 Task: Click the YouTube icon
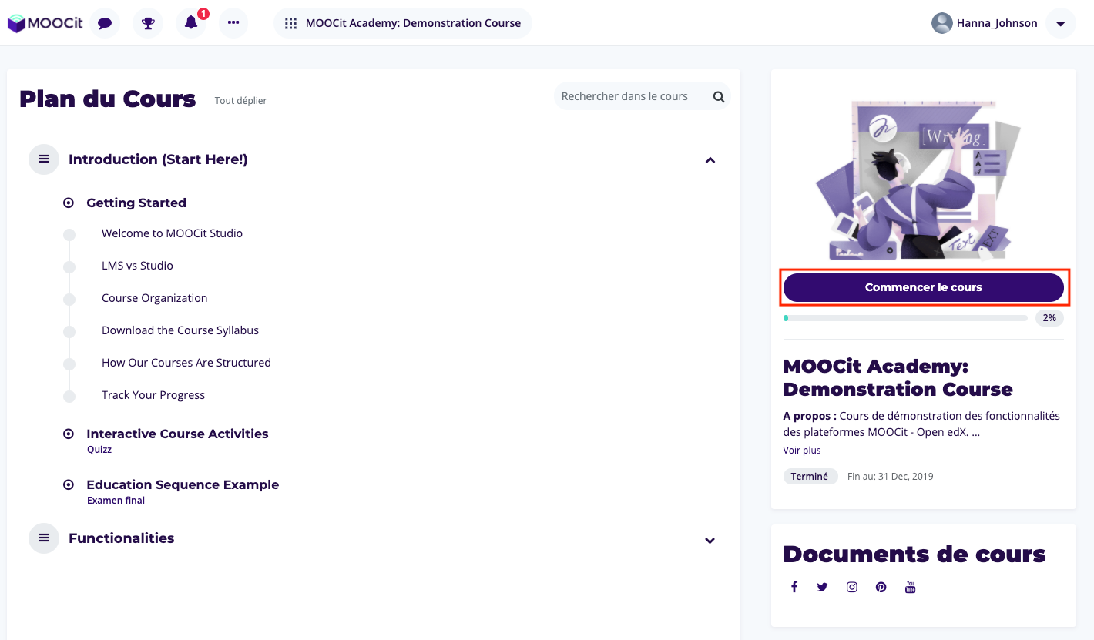click(x=910, y=587)
